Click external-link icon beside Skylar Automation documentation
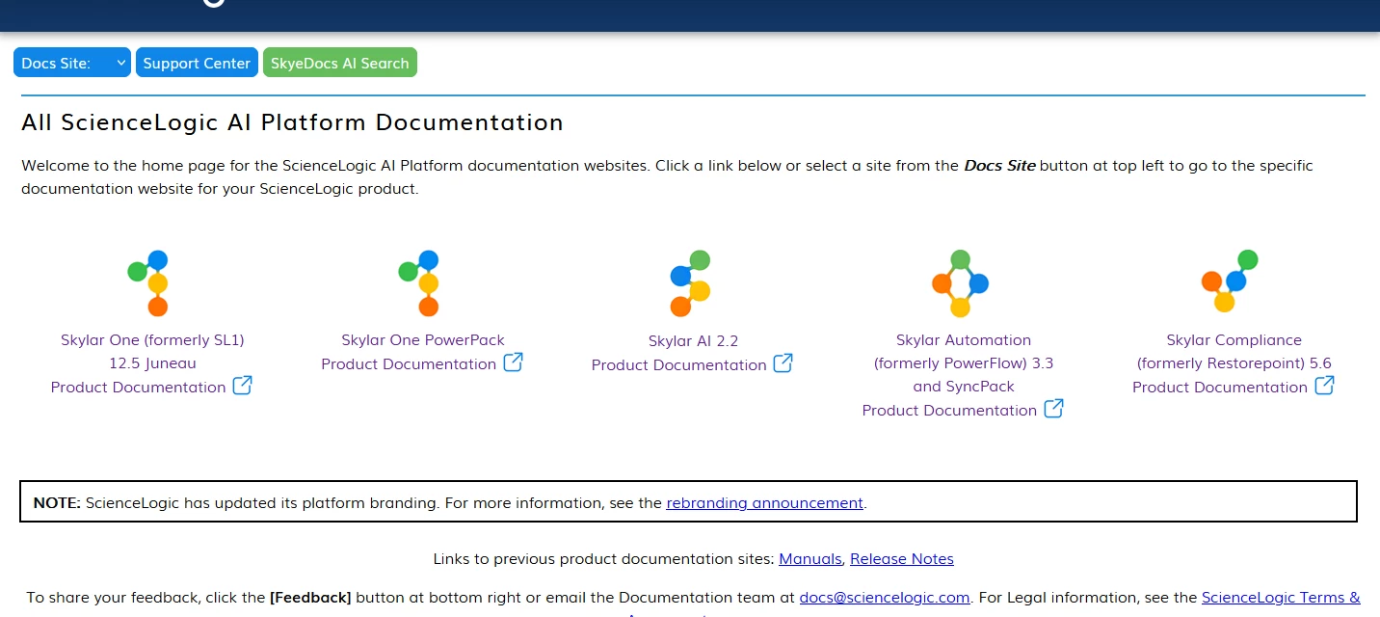This screenshot has height=617, width=1380. [x=1054, y=409]
